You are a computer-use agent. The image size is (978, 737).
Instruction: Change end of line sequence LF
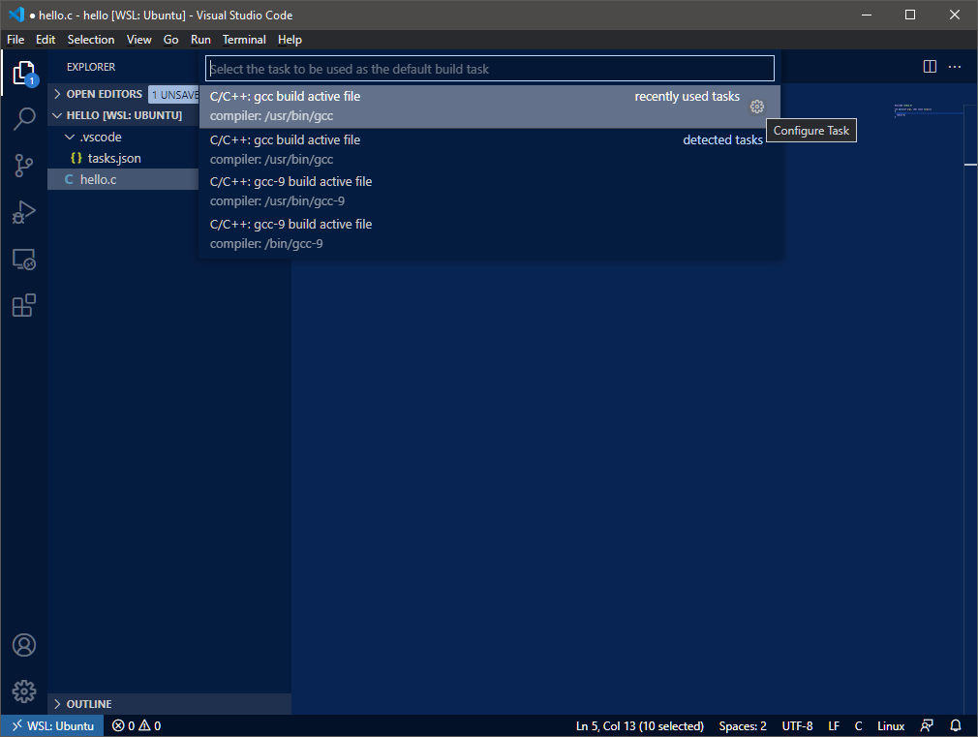click(834, 725)
